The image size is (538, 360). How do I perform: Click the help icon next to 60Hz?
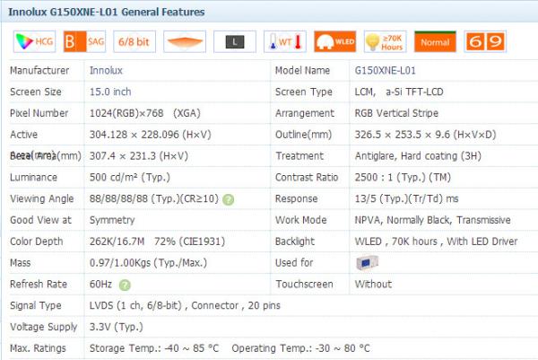125,285
